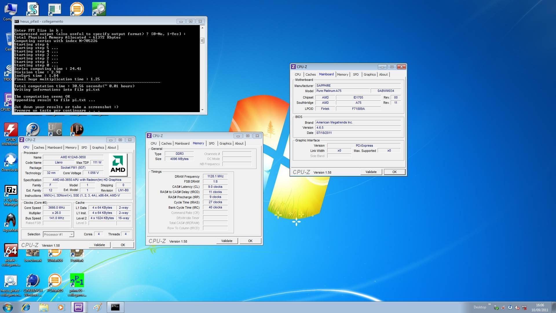Open the hexus_pifast shortcut on the desktop
The width and height of the screenshot is (556, 313).
click(x=11, y=285)
